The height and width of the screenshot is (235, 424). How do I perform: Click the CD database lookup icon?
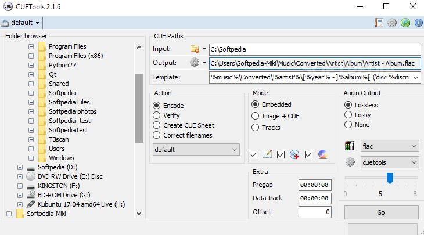click(x=294, y=154)
